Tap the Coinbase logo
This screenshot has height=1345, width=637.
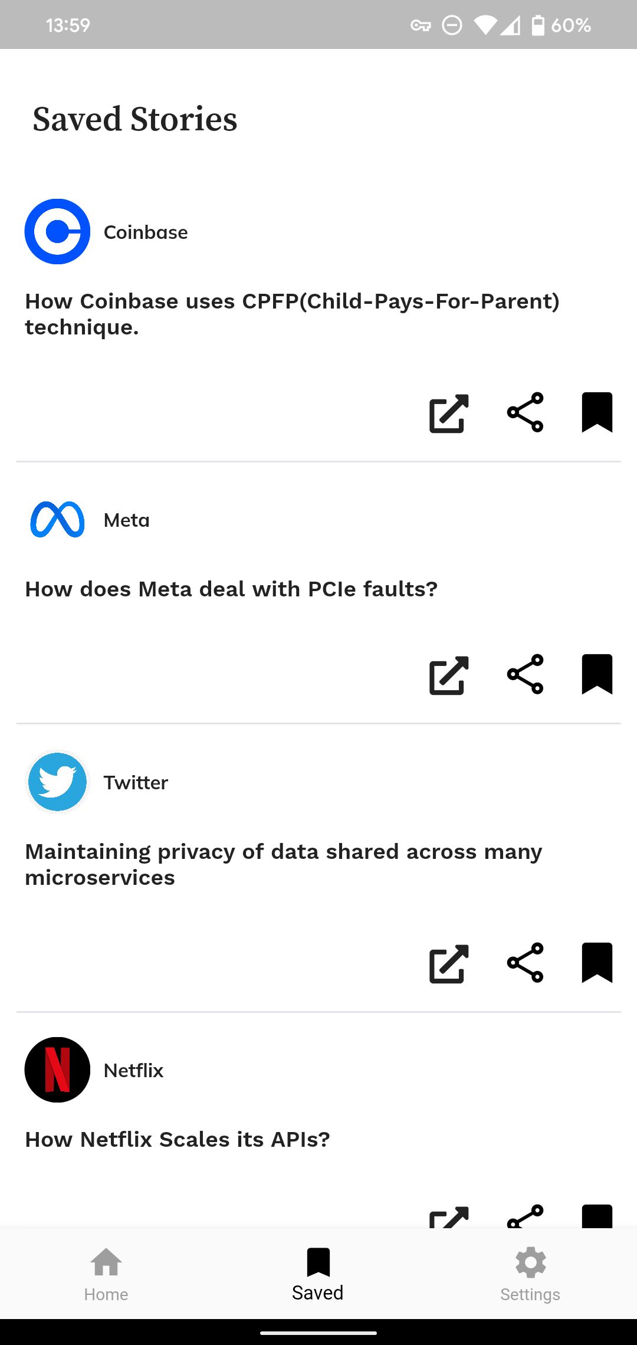point(57,231)
